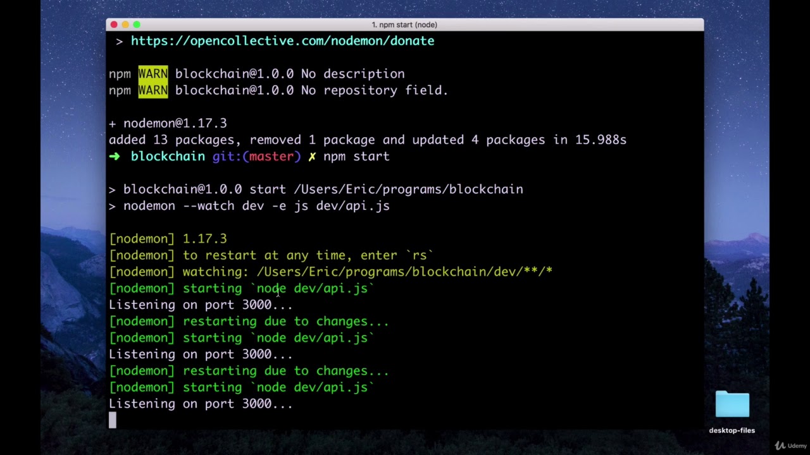Click the 'git:(master)' branch indicator
810x455 pixels.
pyautogui.click(x=256, y=156)
